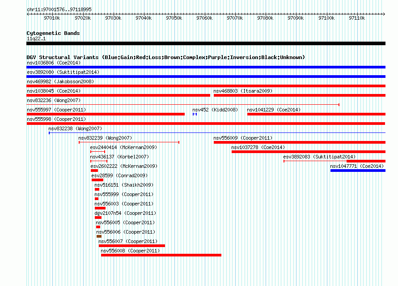The image size is (398, 286).
Task: Select dgv2107n54 (Cooper2011) label
Action: (125, 213)
